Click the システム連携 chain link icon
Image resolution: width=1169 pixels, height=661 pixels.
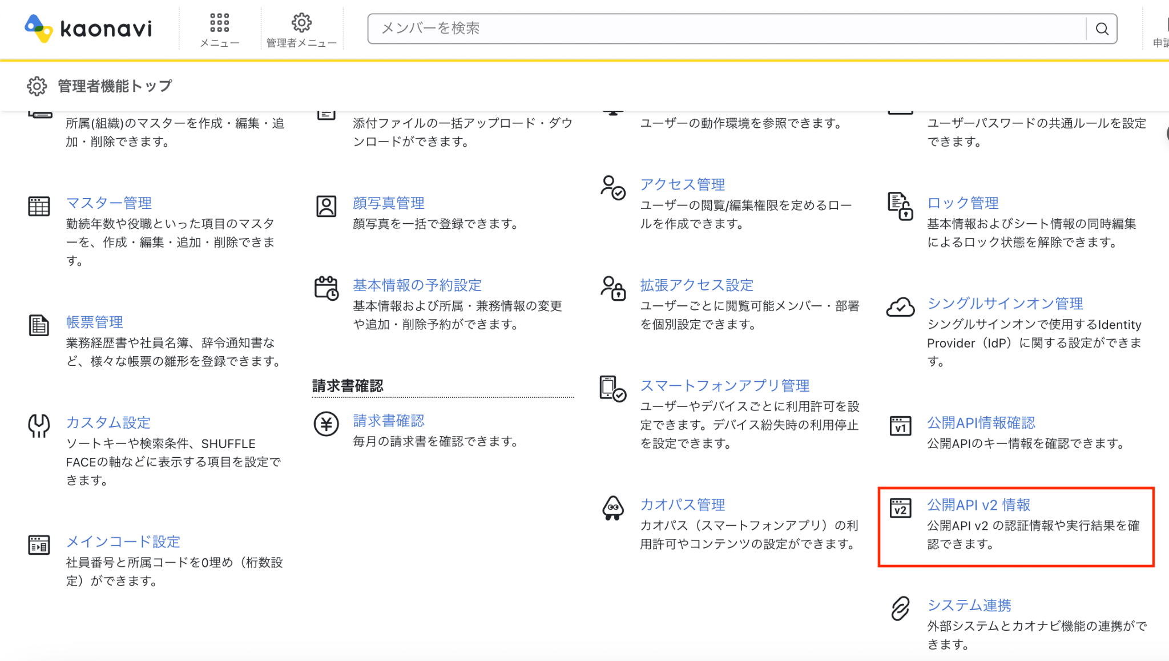coord(900,608)
